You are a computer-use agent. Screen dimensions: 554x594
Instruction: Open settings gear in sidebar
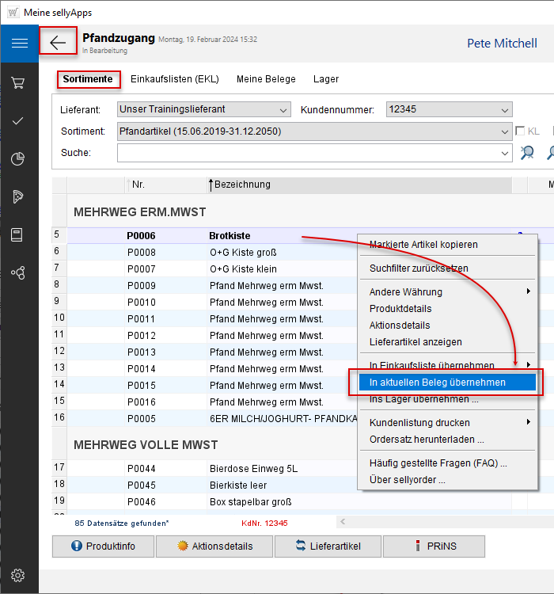tap(19, 575)
